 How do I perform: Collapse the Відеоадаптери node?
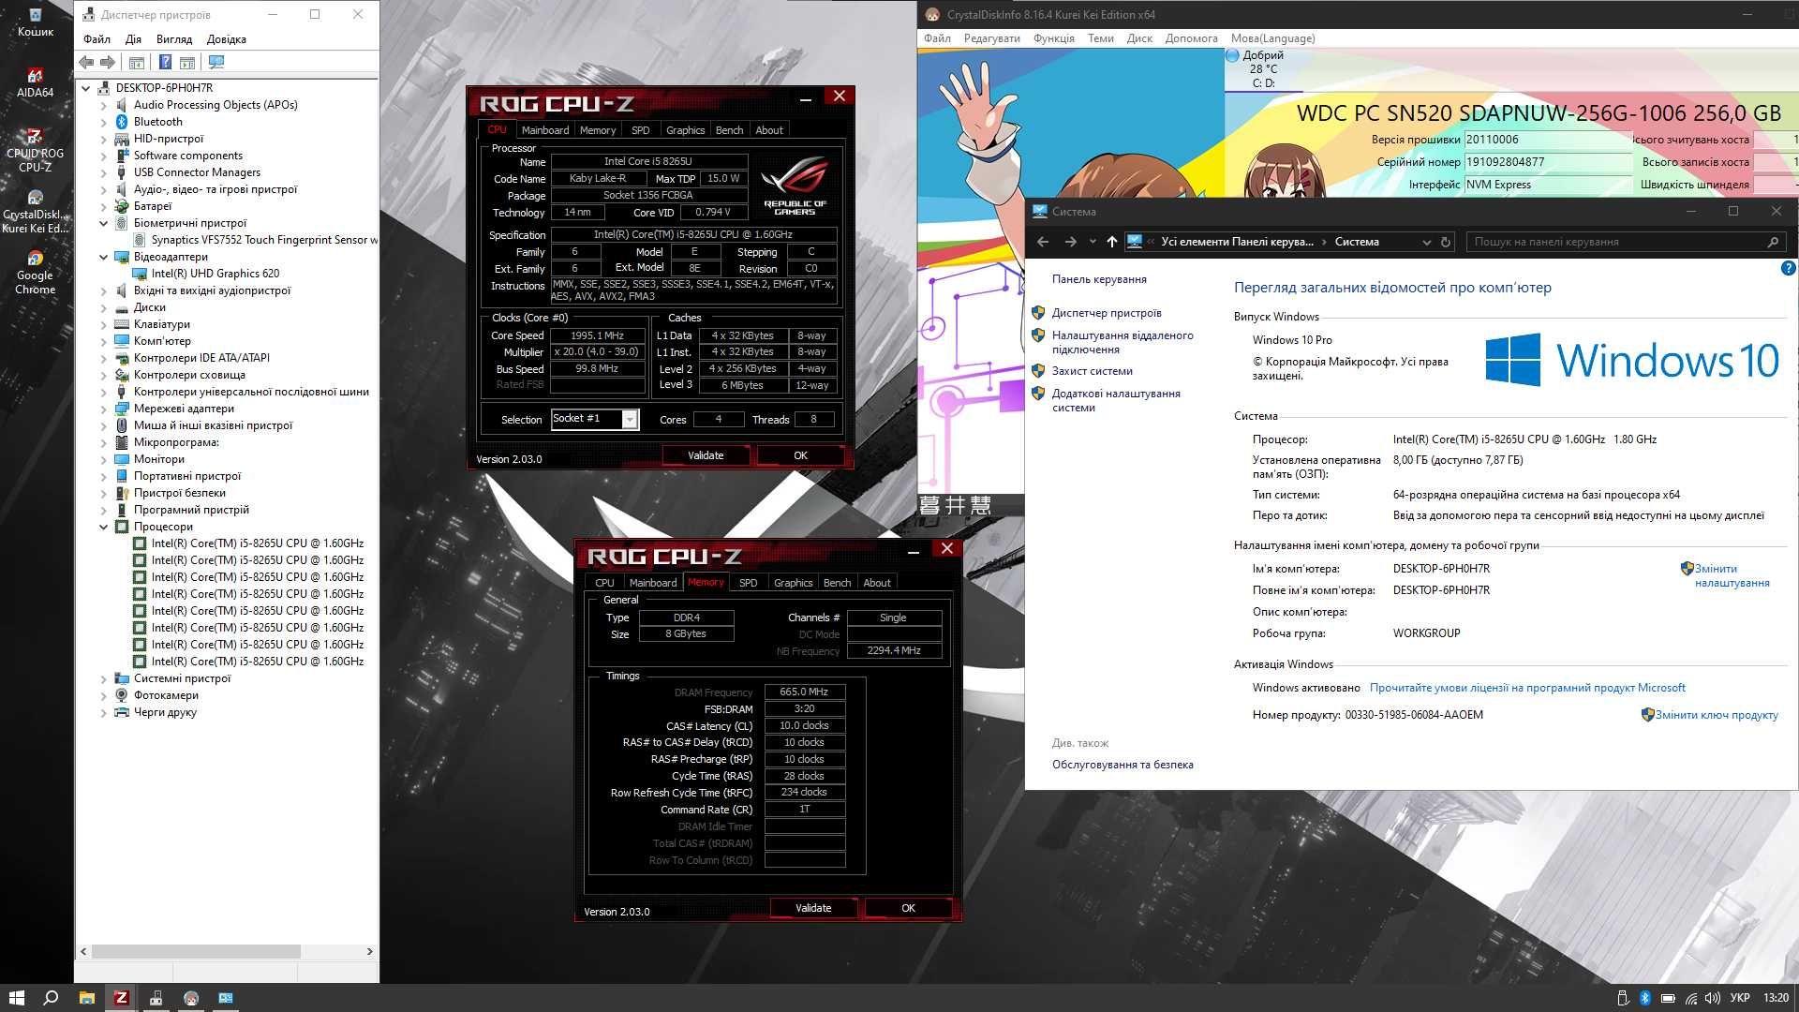pyautogui.click(x=104, y=257)
